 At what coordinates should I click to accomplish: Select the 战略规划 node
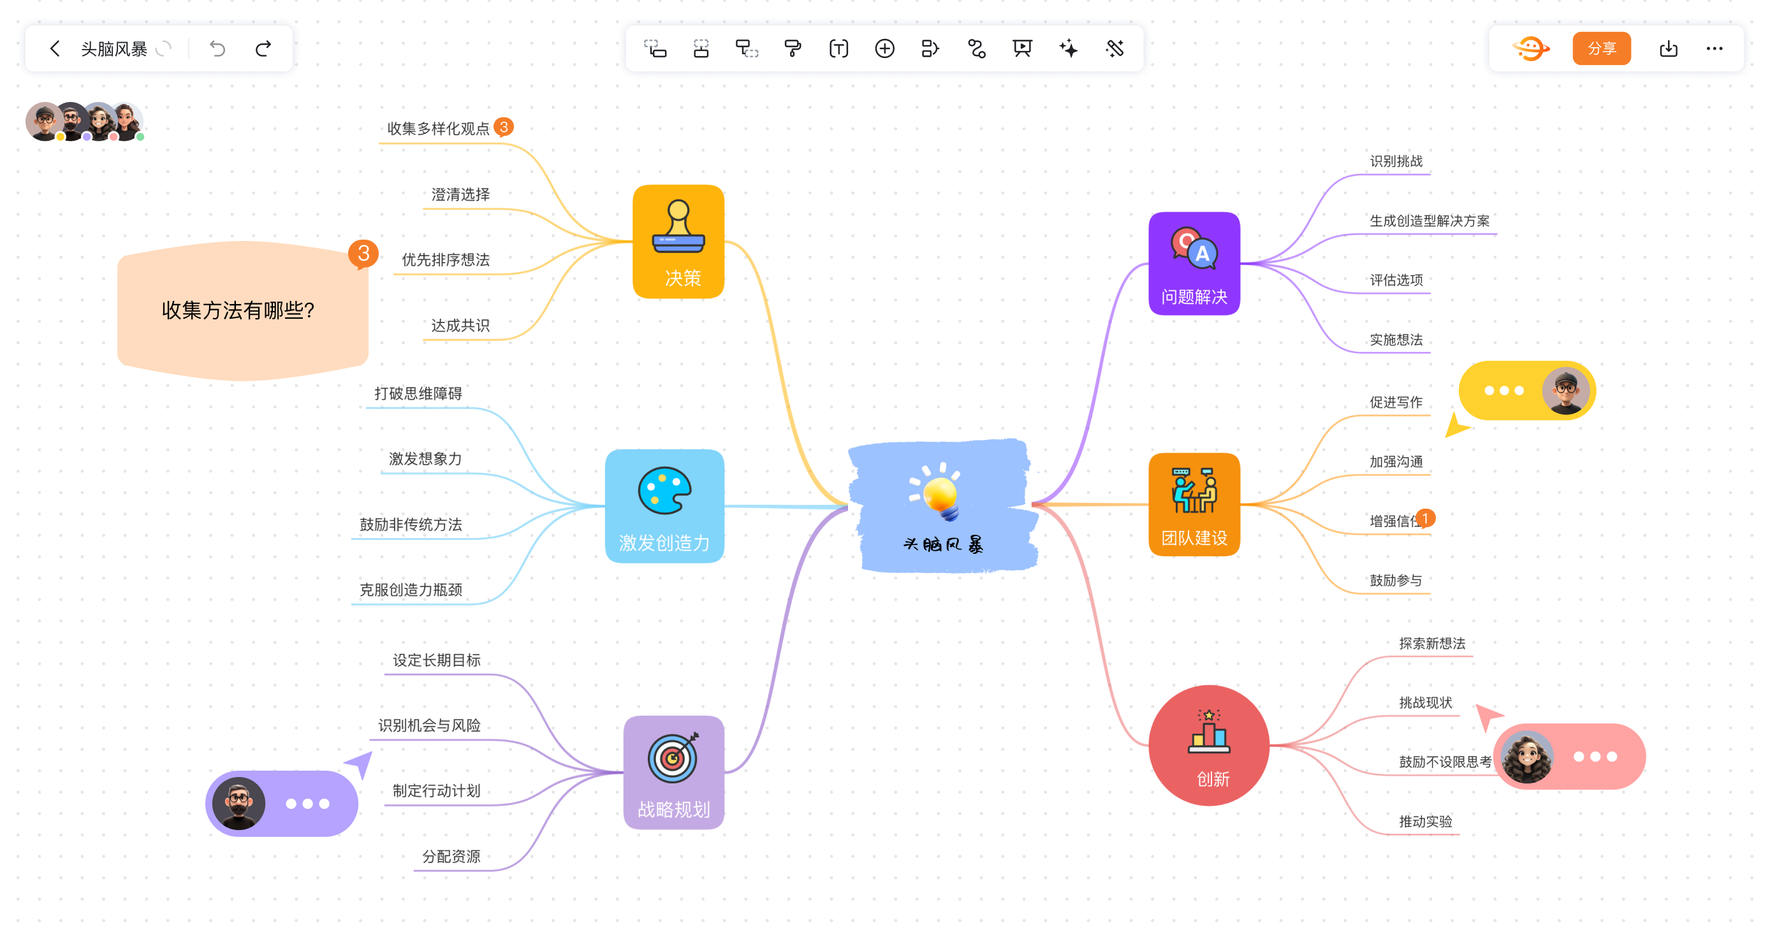[673, 772]
